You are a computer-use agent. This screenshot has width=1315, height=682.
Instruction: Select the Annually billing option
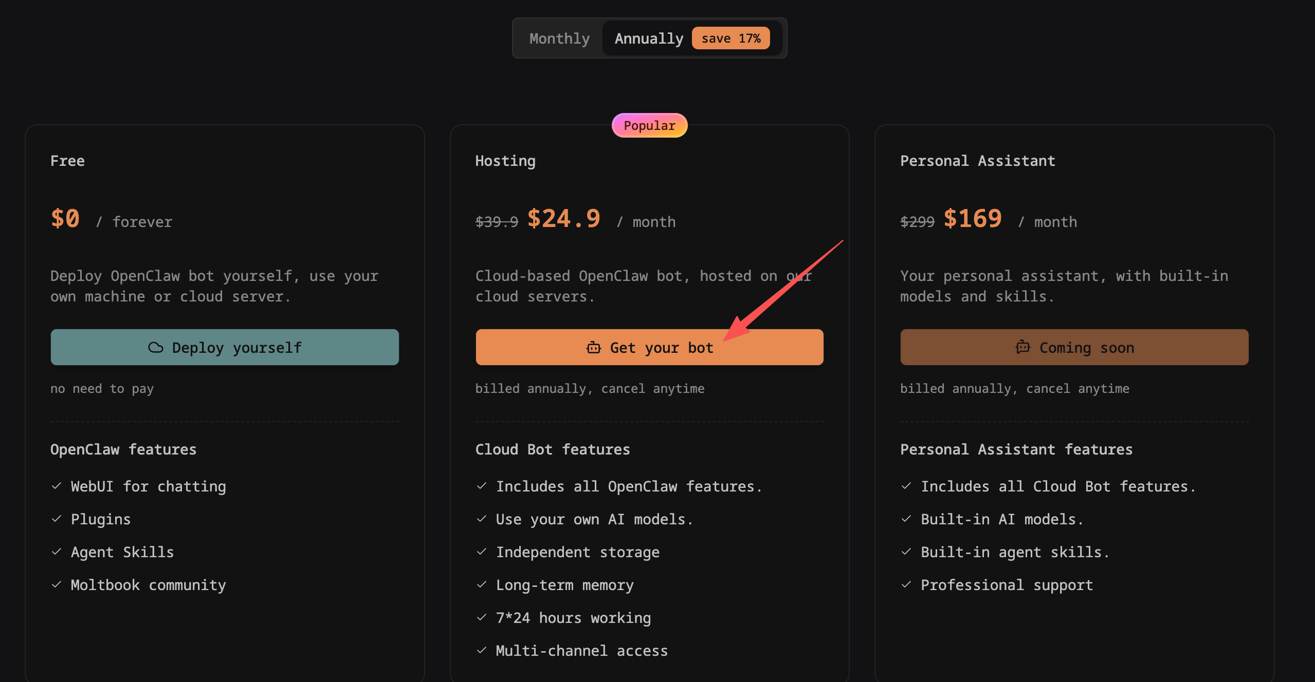pyautogui.click(x=649, y=39)
